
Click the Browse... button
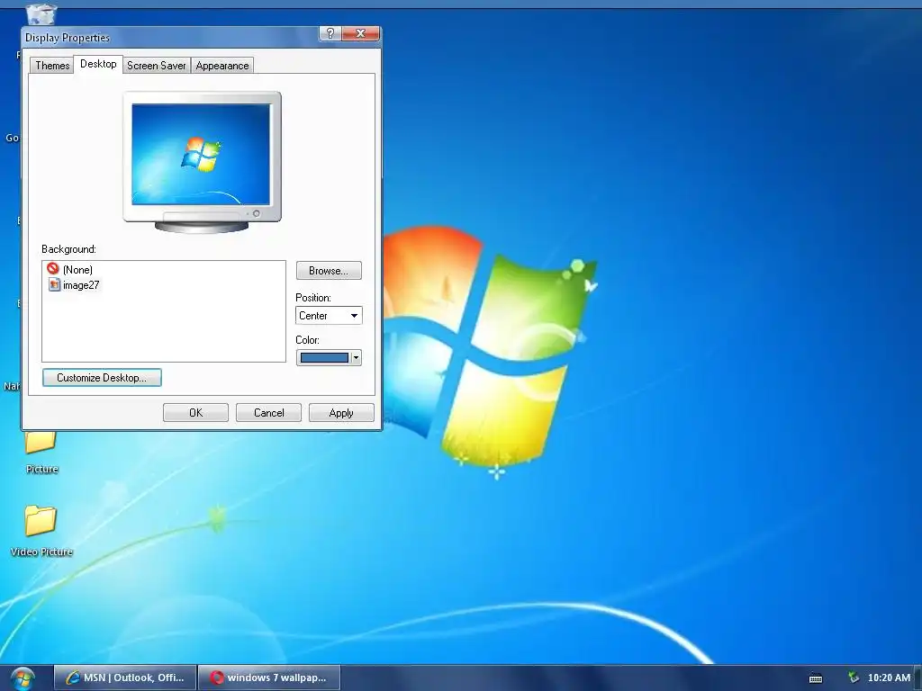[x=329, y=271]
